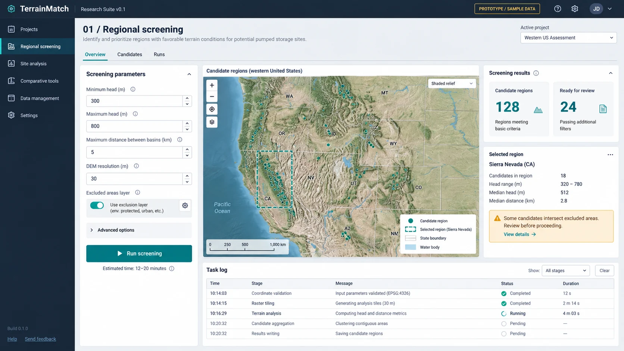Increase the Minimum head value
Image resolution: width=624 pixels, height=351 pixels.
[187, 98]
